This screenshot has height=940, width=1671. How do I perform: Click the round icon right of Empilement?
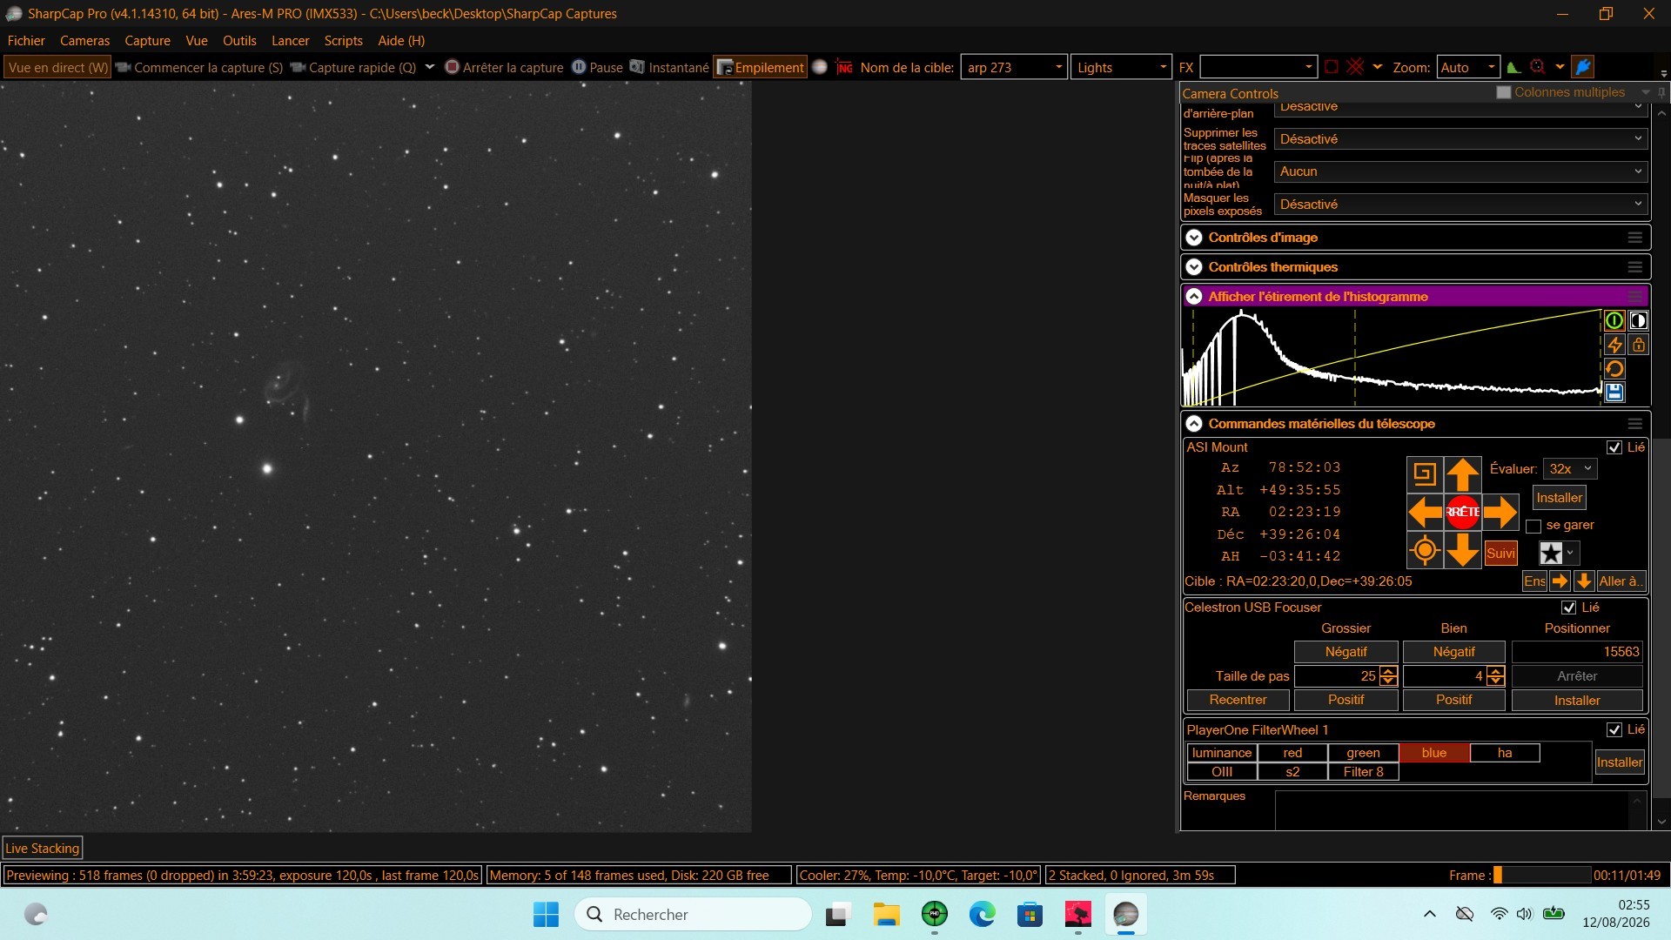coord(820,67)
